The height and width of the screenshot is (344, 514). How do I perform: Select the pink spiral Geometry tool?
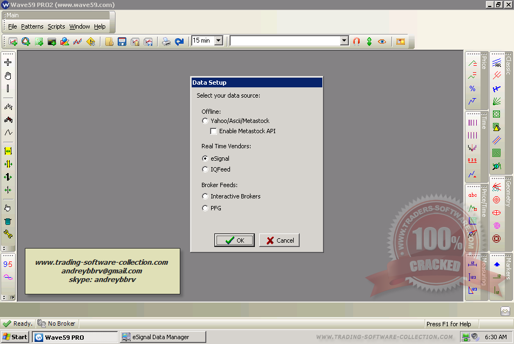point(496,225)
